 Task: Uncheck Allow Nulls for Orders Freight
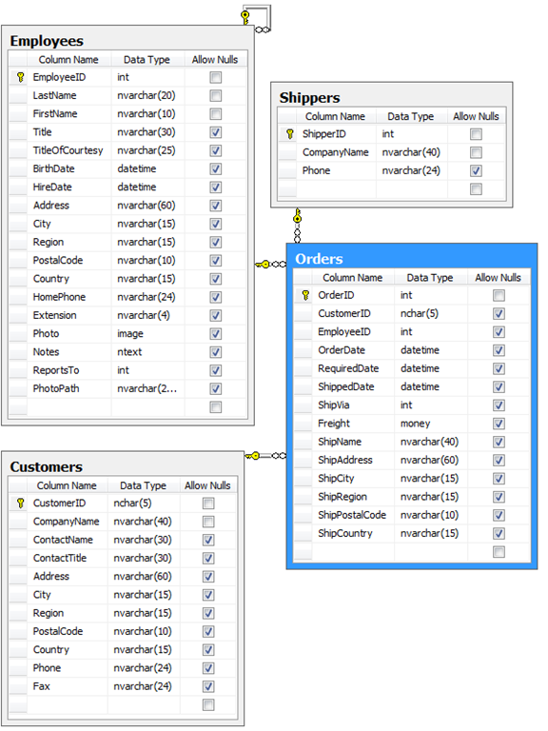(x=499, y=424)
